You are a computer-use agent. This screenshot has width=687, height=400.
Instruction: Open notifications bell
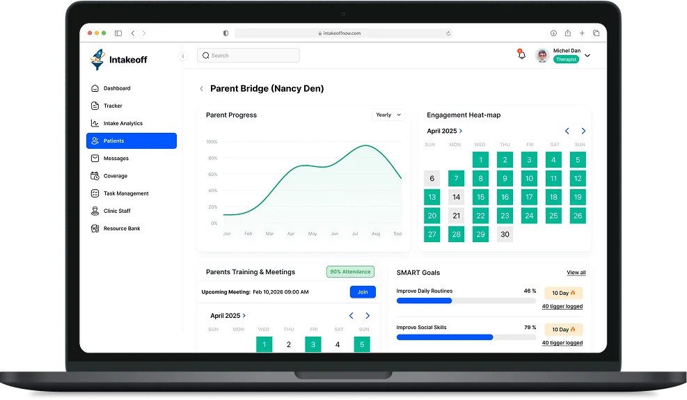click(521, 55)
